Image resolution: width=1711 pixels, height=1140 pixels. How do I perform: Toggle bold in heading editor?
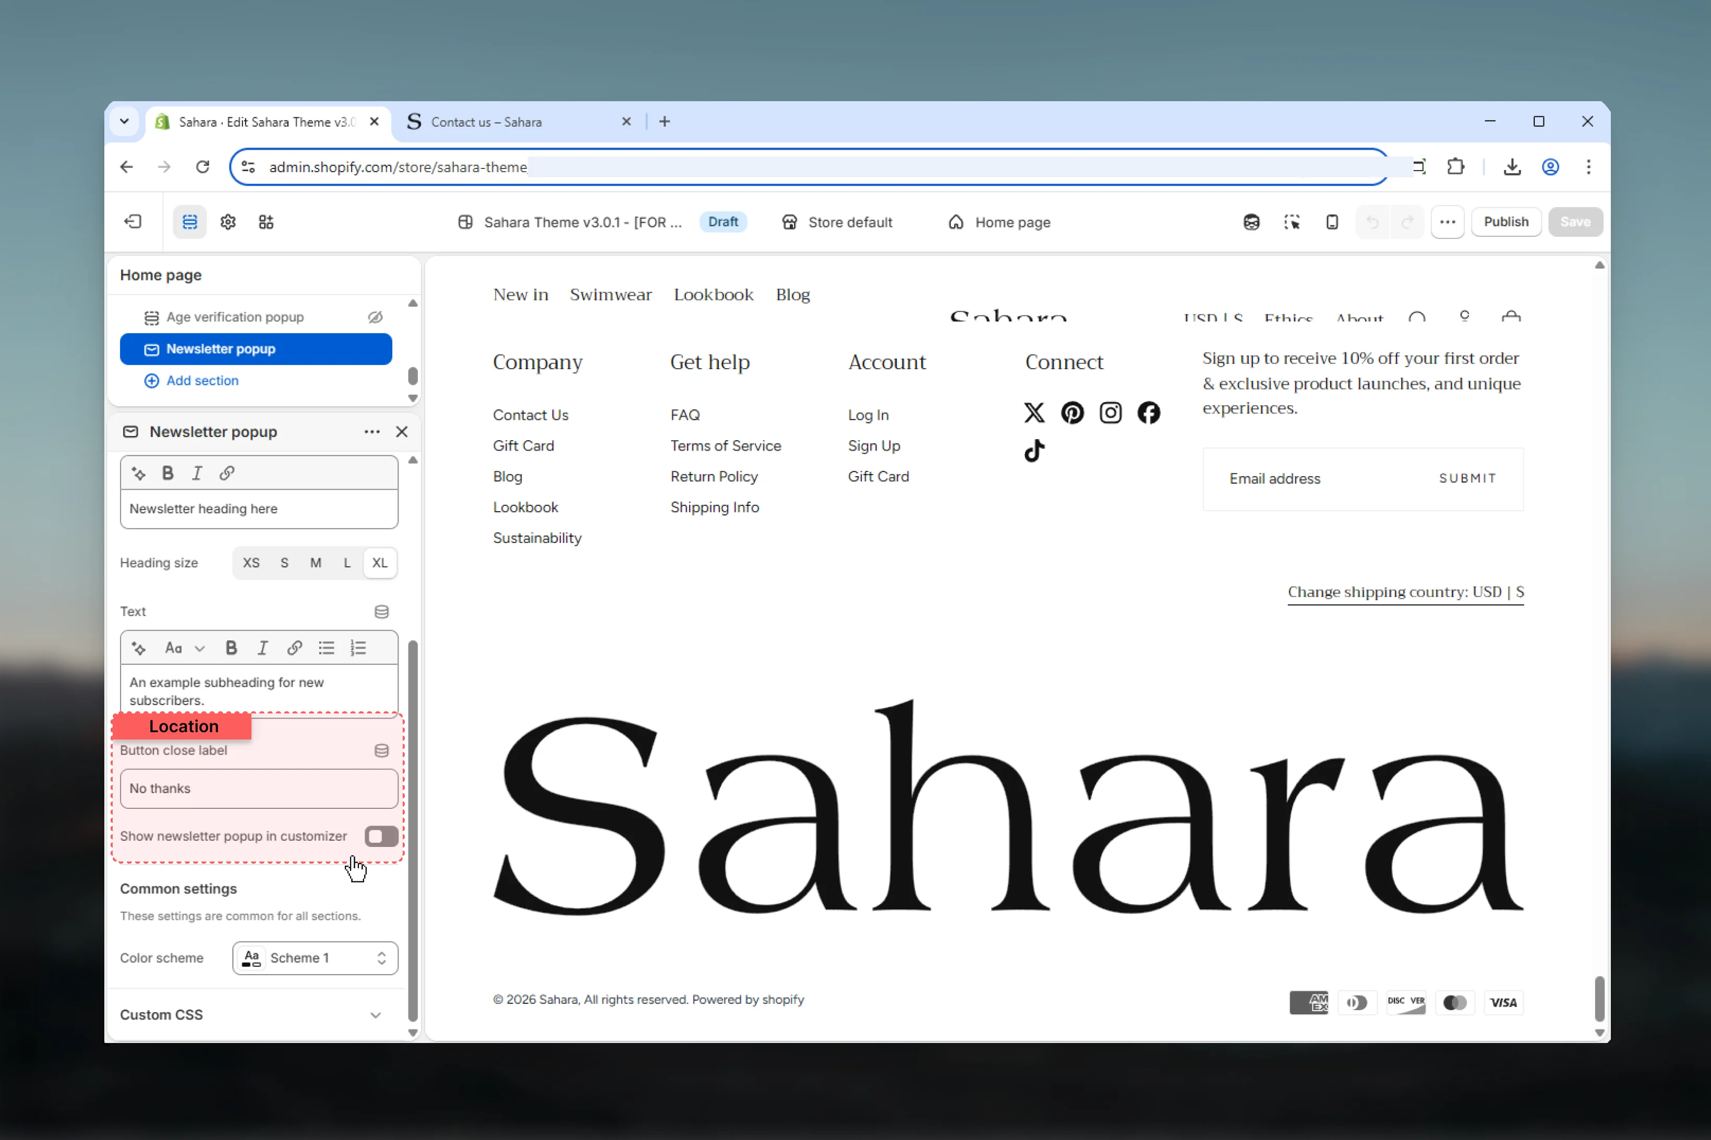(168, 474)
